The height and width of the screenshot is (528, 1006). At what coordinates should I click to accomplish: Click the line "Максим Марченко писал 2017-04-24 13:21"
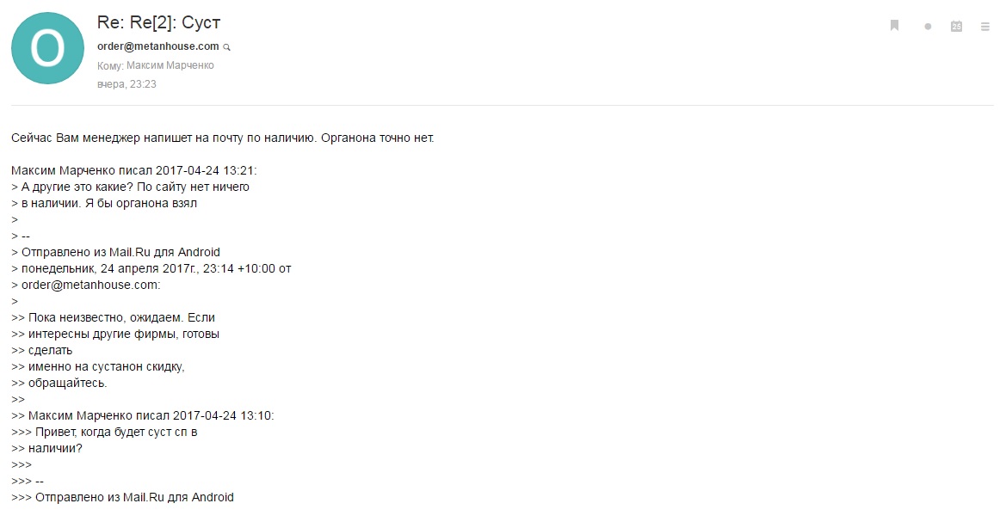[x=128, y=170]
